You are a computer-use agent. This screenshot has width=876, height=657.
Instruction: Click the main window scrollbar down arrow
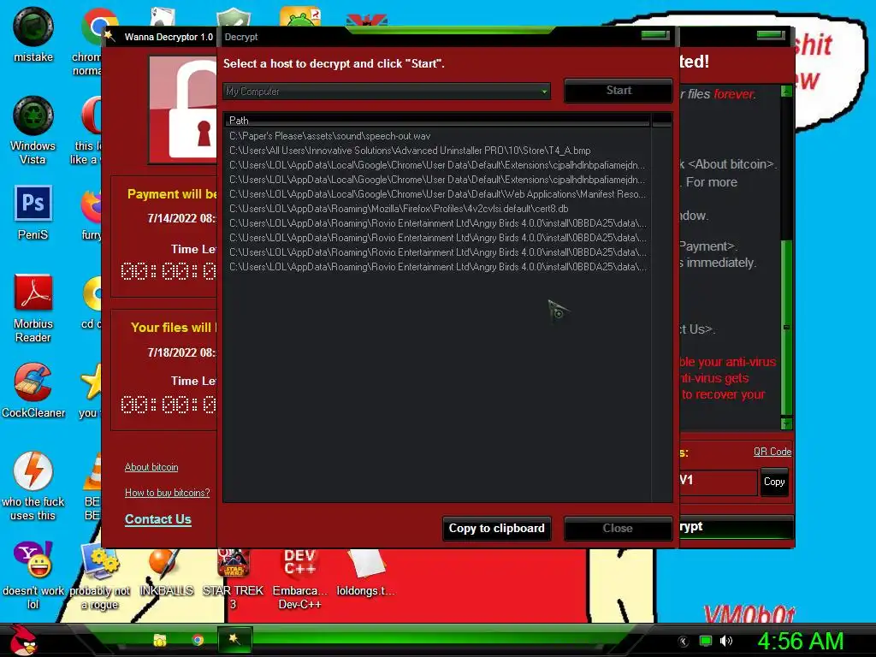click(x=787, y=423)
